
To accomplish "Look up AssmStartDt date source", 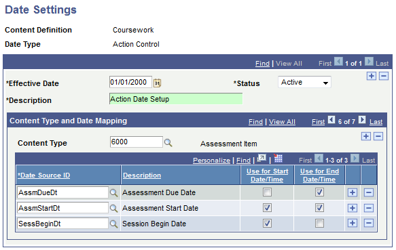I will pyautogui.click(x=113, y=209).
